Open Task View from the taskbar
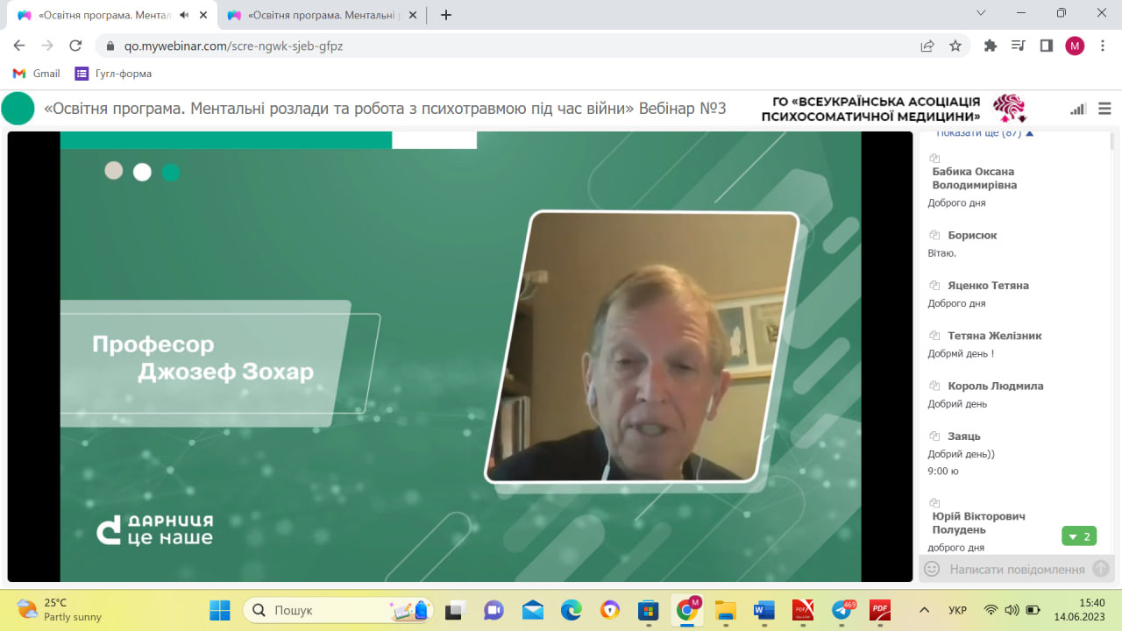1122x631 pixels. [455, 610]
